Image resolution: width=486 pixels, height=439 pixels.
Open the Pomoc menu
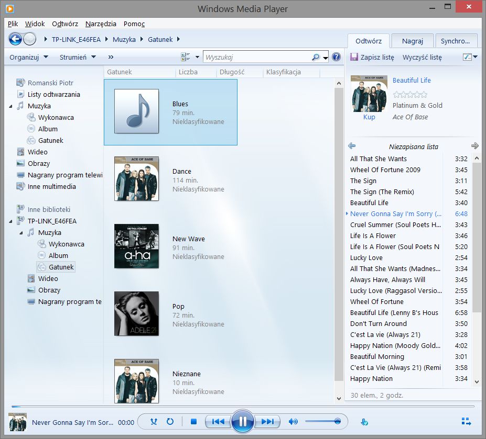coord(134,24)
